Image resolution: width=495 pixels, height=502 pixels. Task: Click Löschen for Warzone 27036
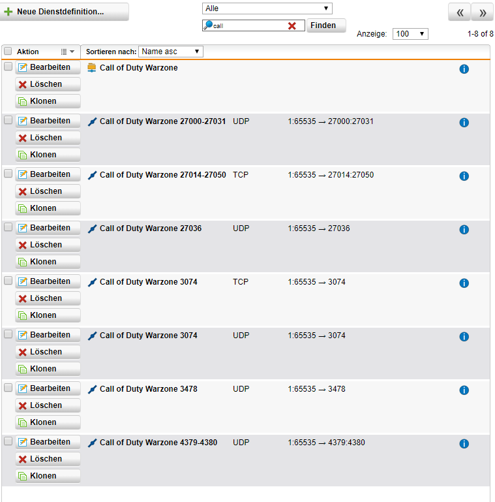click(x=48, y=245)
